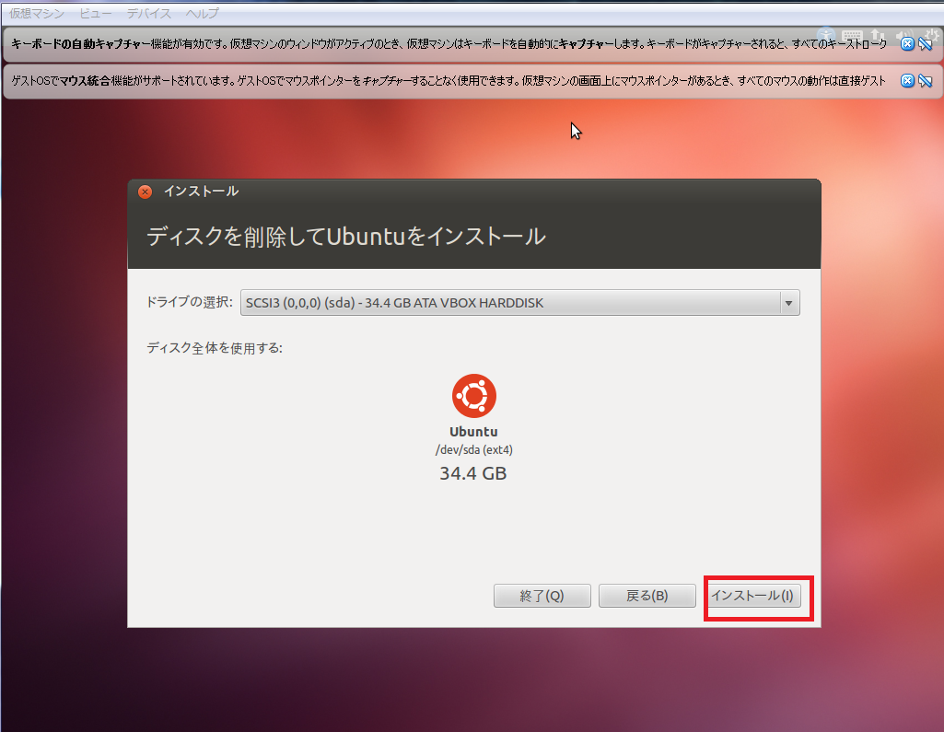The width and height of the screenshot is (944, 732).
Task: Click the accessibility icon in the top panel
Action: 824,33
